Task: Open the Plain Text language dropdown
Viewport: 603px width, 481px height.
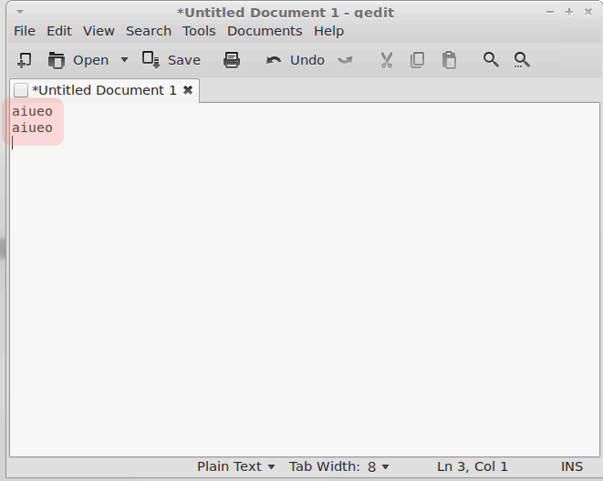Action: click(x=235, y=466)
